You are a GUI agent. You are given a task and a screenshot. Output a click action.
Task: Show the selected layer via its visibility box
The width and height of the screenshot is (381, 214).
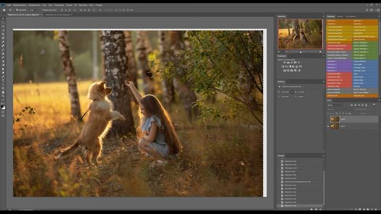tap(328, 119)
